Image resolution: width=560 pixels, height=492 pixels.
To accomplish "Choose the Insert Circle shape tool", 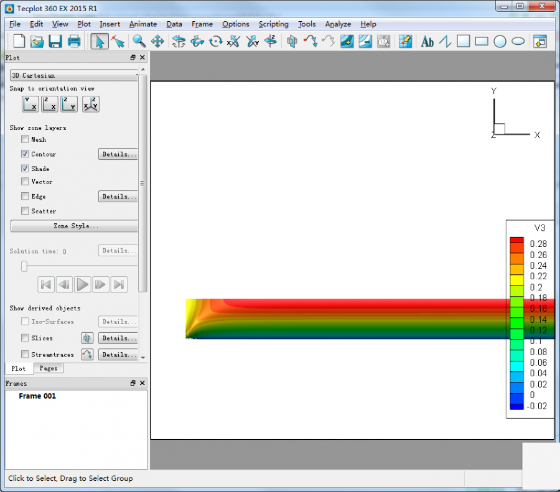I will click(500, 42).
